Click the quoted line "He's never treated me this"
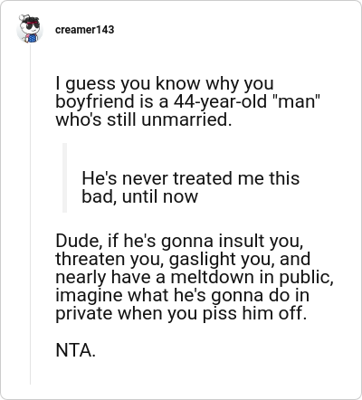Screen dimensions: 362x400 pyautogui.click(x=191, y=178)
